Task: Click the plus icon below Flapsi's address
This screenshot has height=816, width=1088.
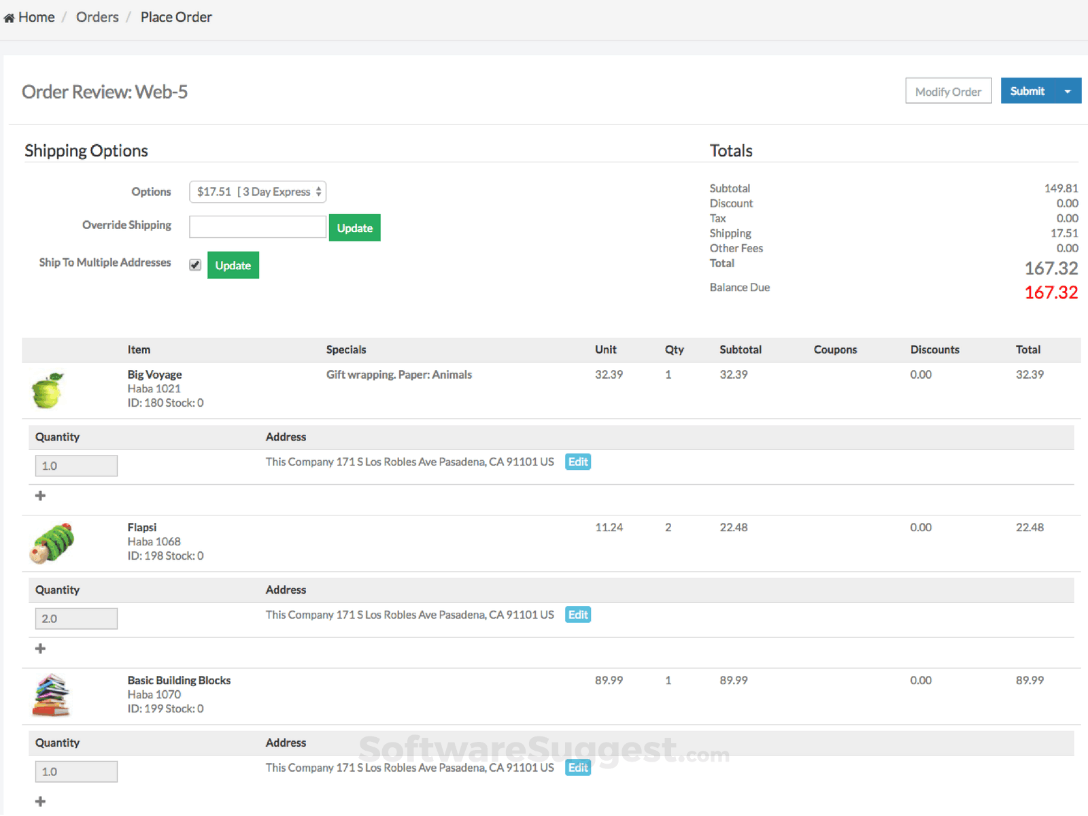Action: click(40, 648)
